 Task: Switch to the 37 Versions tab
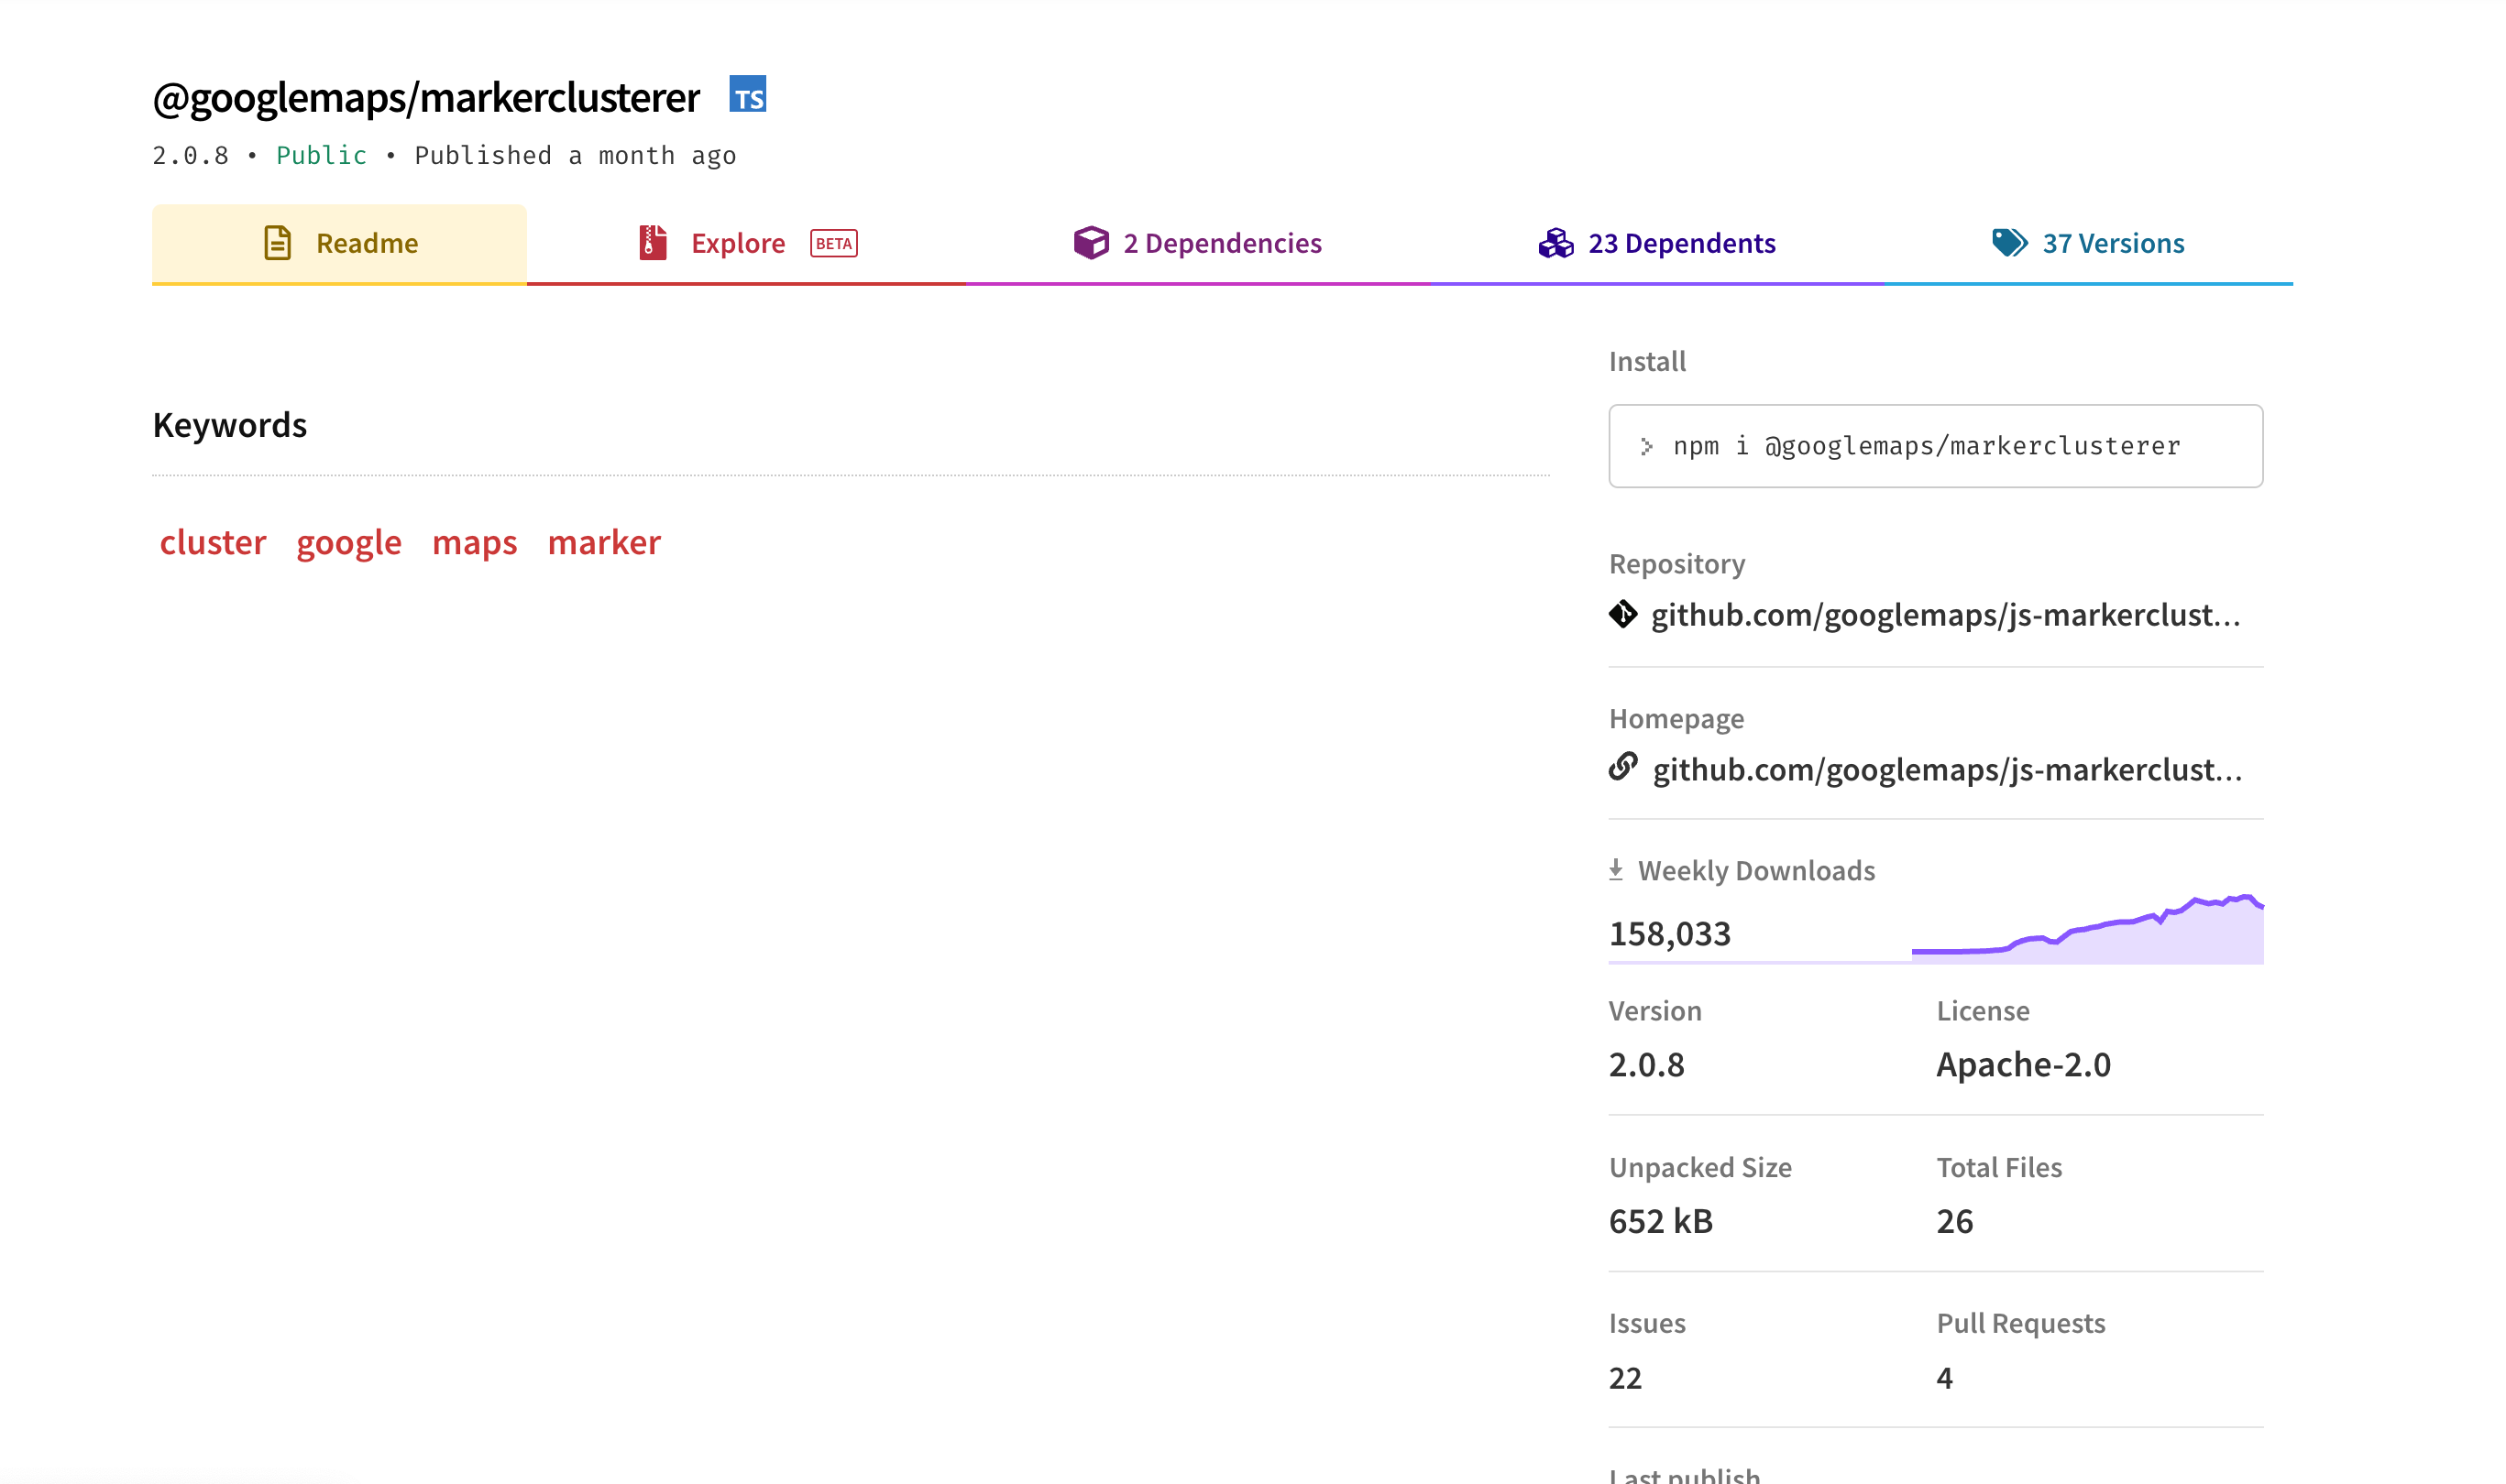(2112, 242)
